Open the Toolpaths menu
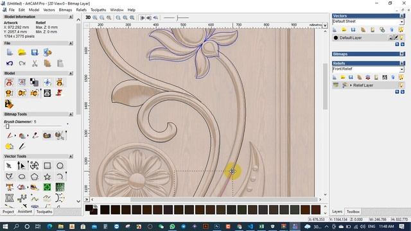The height and width of the screenshot is (231, 411). pyautogui.click(x=98, y=10)
